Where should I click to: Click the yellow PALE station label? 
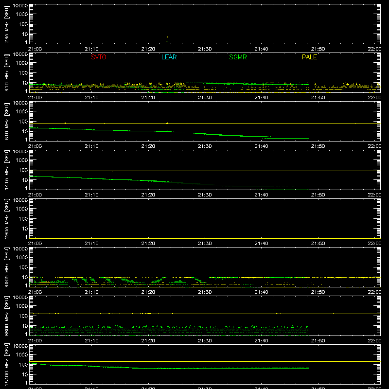[x=309, y=57]
